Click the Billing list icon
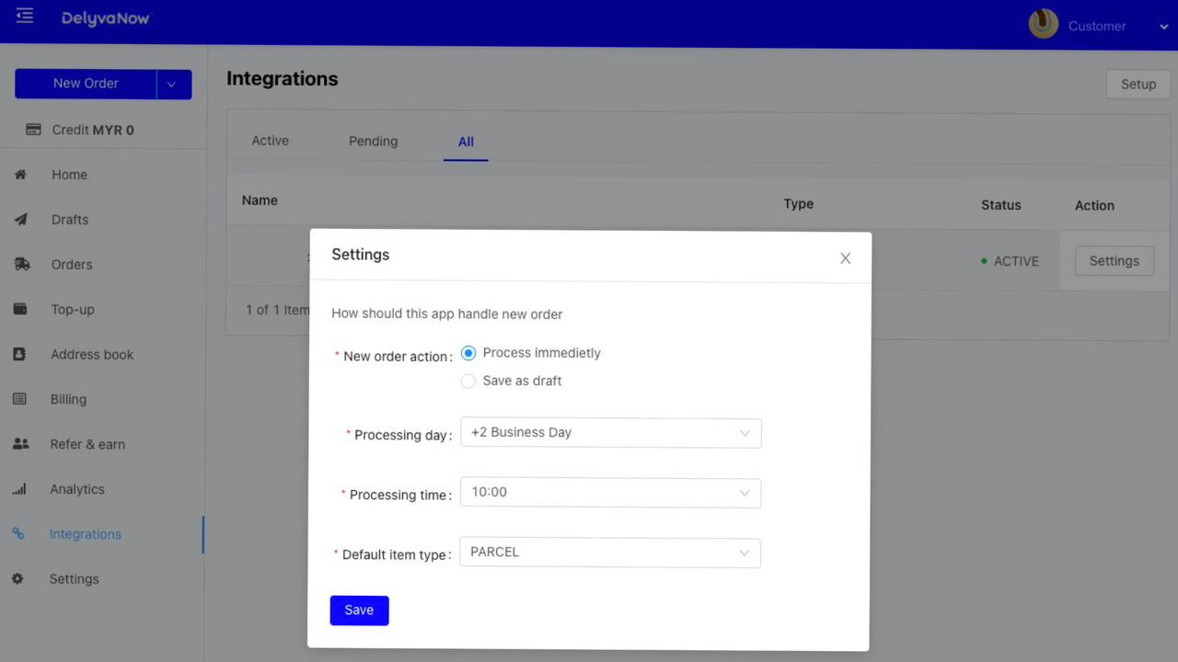The width and height of the screenshot is (1178, 662). coord(19,399)
